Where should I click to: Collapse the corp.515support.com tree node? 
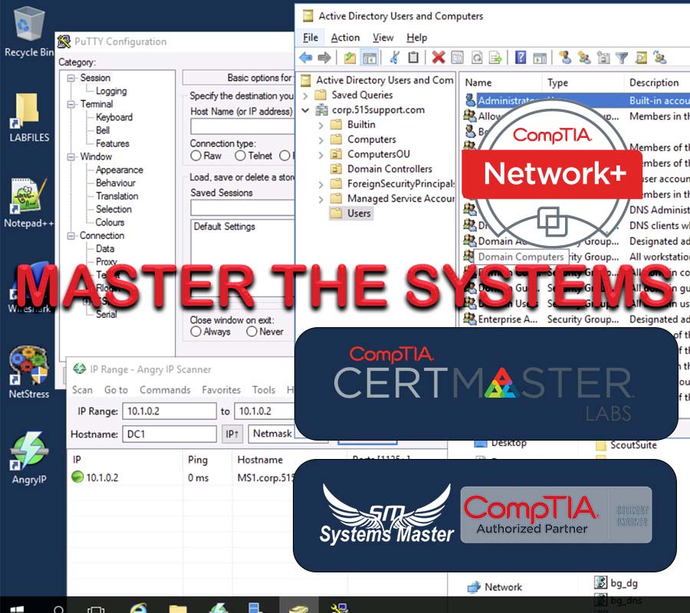(x=305, y=110)
